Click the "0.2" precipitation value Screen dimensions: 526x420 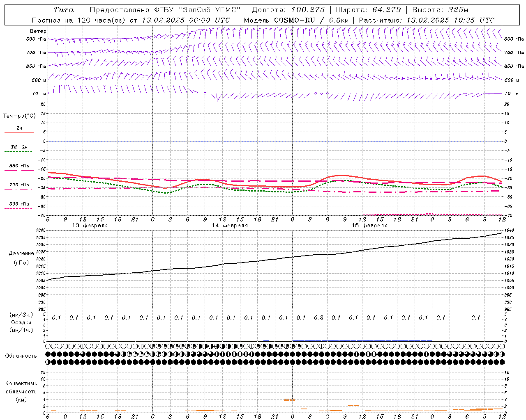318,317
